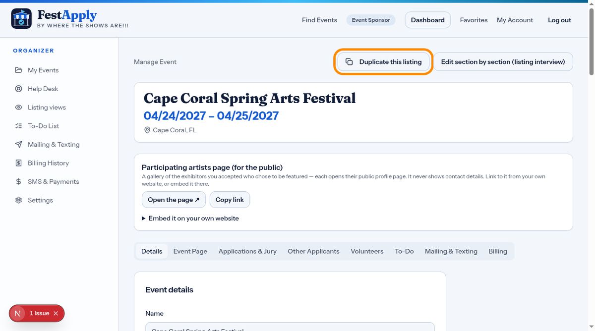Open the Dashboard from top navigation

tap(428, 20)
